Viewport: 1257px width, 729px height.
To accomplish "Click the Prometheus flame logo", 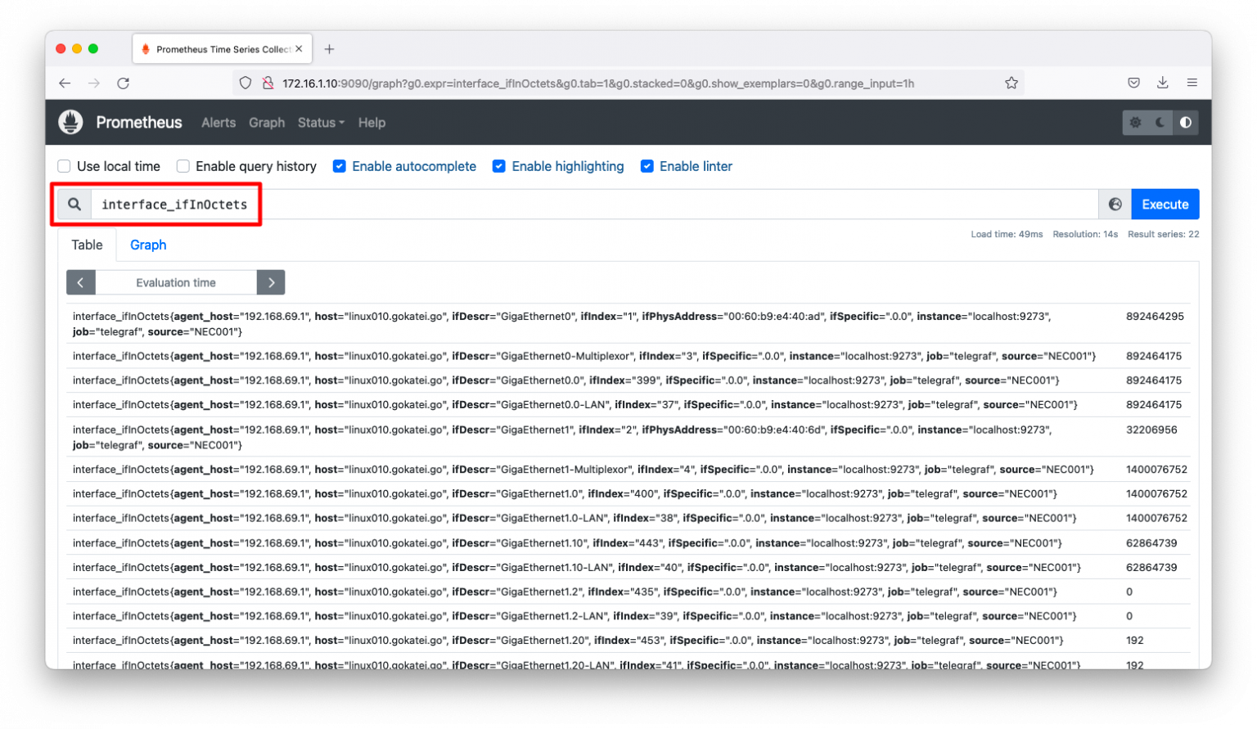I will click(70, 121).
